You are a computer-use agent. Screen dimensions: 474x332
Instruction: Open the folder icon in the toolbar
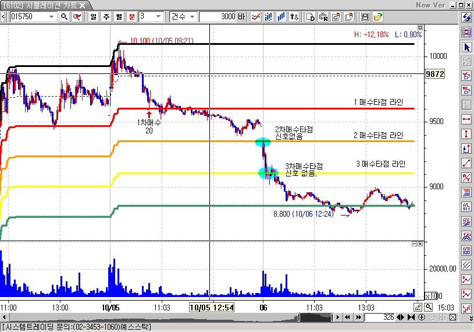click(378, 17)
